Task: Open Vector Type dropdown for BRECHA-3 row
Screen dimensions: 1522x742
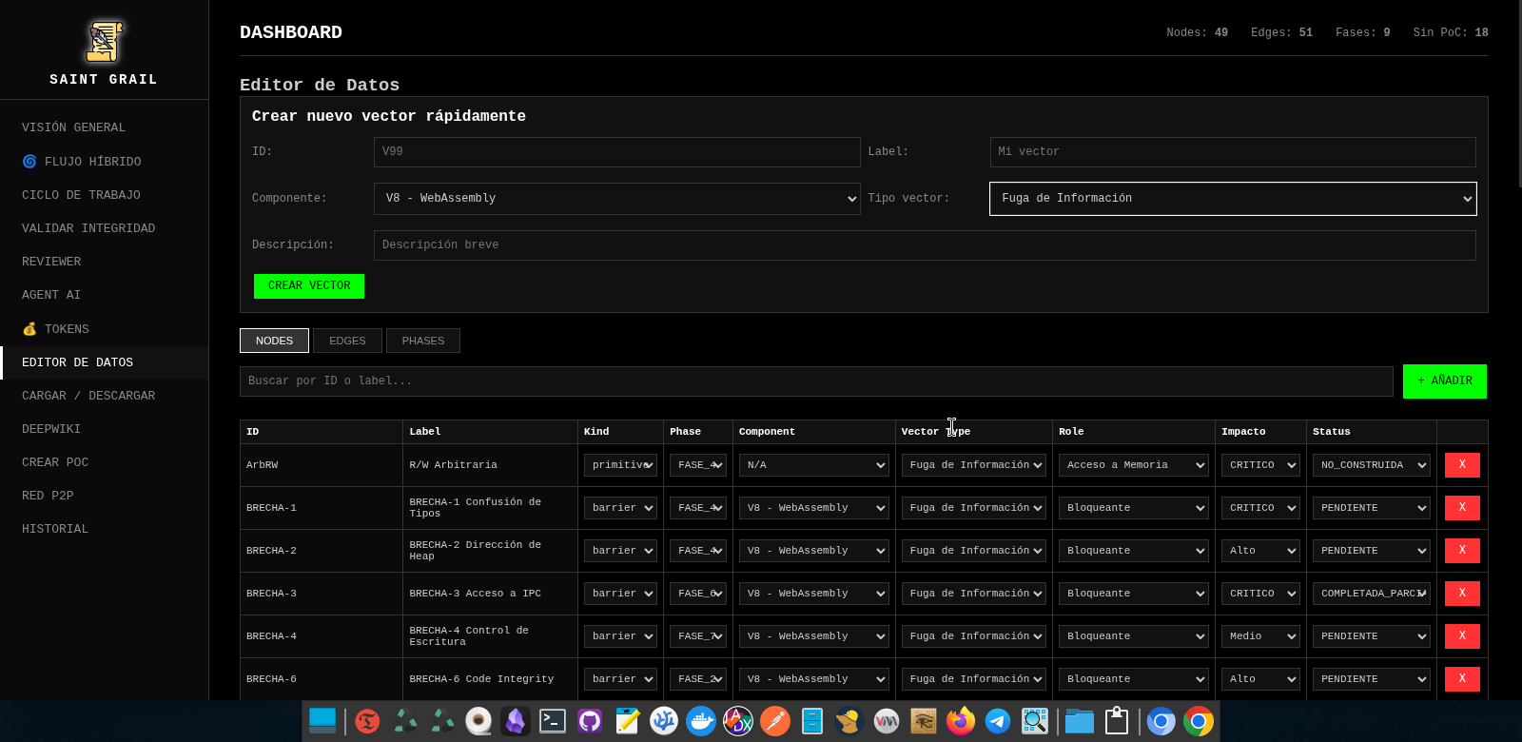Action: click(x=974, y=594)
